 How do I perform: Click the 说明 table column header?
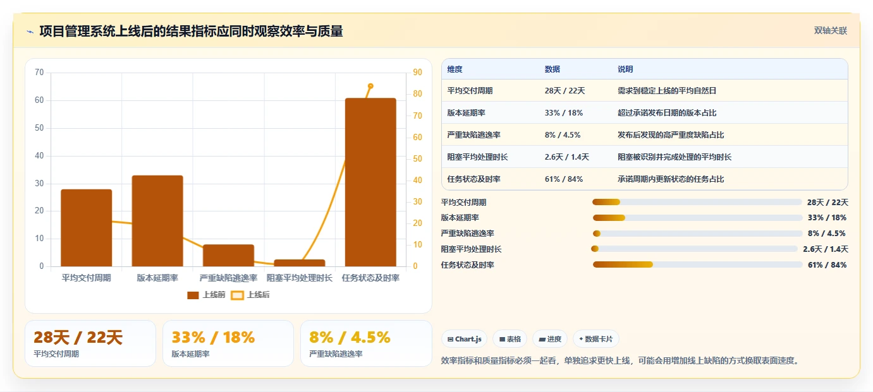click(x=625, y=69)
